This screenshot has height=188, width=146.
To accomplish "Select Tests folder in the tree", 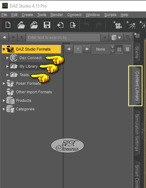I will click(x=24, y=75).
